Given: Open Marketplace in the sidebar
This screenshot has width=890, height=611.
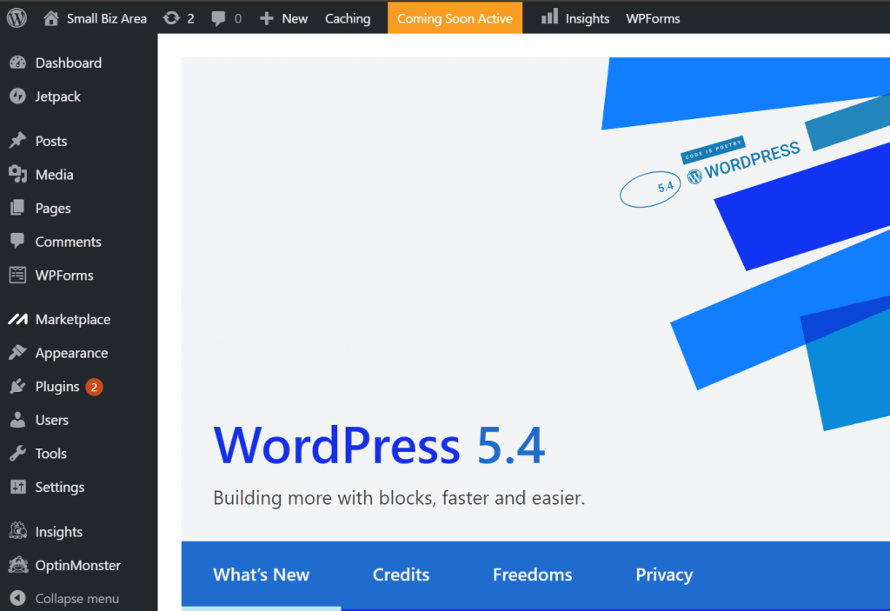Looking at the screenshot, I should pyautogui.click(x=73, y=320).
